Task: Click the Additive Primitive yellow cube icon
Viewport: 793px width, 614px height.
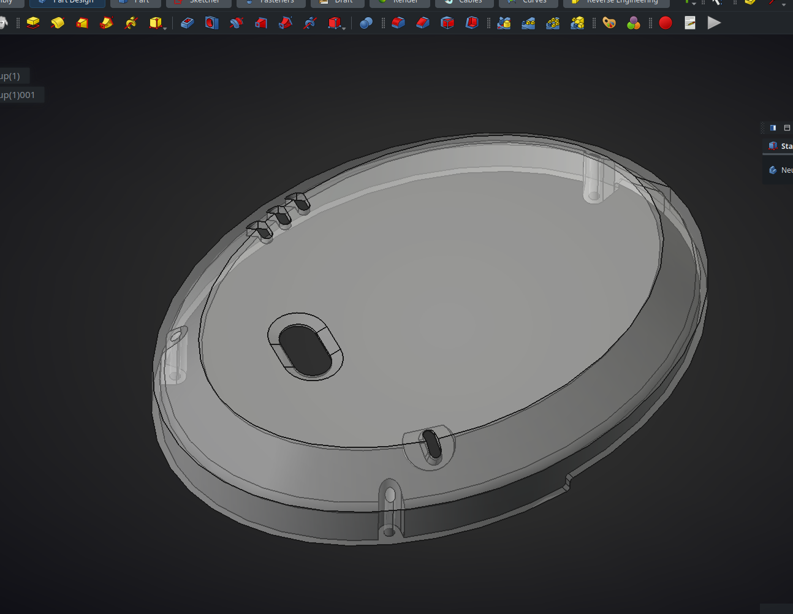Action: [x=155, y=23]
